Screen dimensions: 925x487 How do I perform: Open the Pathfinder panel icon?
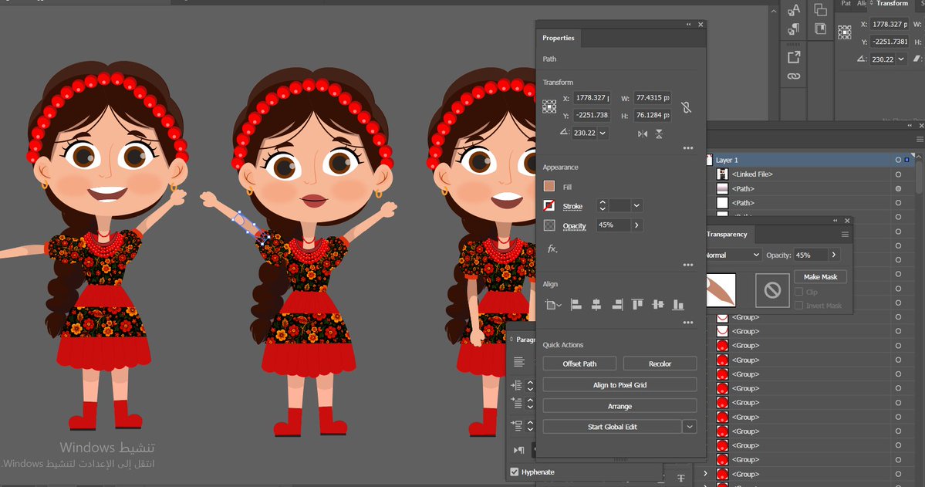click(820, 9)
